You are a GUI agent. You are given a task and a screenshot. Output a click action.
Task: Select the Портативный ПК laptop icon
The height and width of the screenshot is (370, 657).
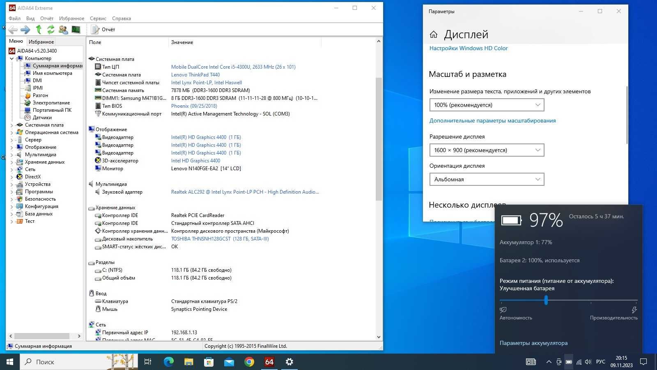[28, 110]
